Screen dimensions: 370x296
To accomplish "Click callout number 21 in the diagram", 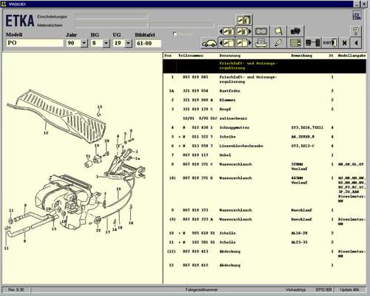I will [x=88, y=156].
